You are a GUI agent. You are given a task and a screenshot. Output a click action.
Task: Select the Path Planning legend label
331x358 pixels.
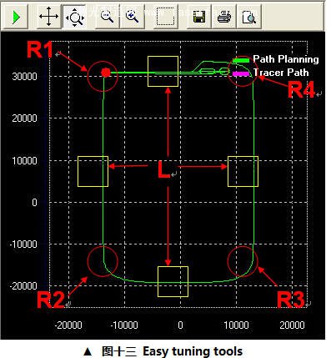click(286, 59)
